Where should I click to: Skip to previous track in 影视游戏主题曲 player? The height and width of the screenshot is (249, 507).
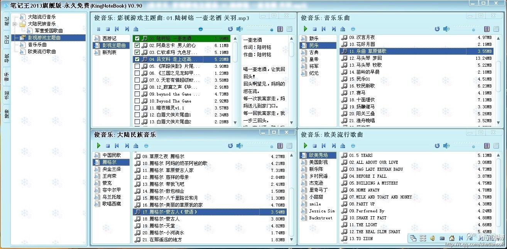(x=117, y=29)
